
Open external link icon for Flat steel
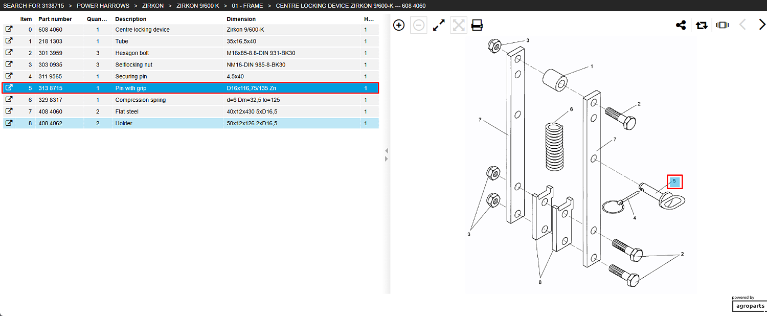tap(9, 111)
